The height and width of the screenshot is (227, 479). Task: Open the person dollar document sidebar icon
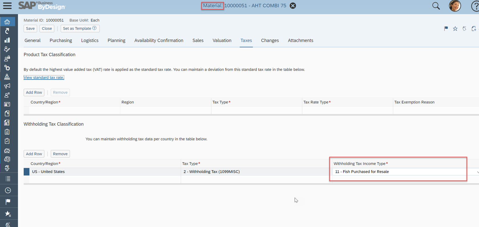pyautogui.click(x=7, y=123)
